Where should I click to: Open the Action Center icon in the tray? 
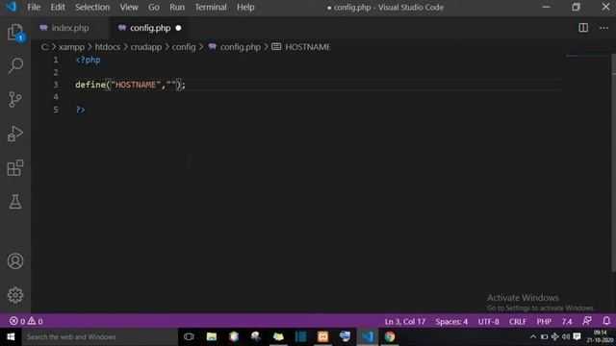click(x=577, y=337)
